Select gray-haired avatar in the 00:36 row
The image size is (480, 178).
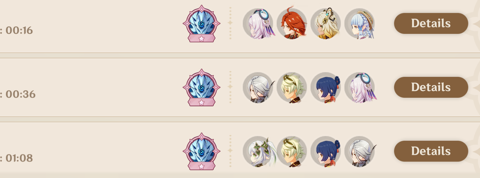[258, 88]
